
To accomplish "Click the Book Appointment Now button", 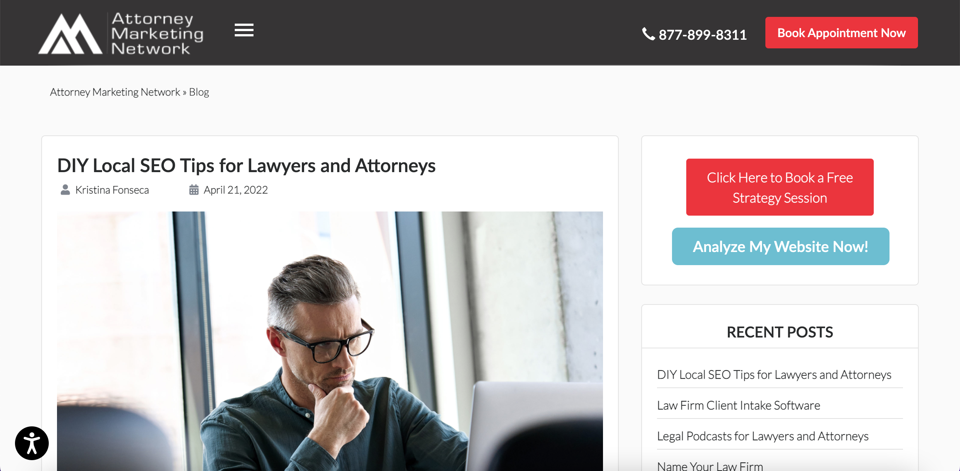I will (841, 33).
